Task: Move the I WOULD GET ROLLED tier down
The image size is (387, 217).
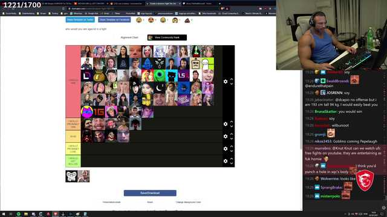Action: click(x=232, y=163)
